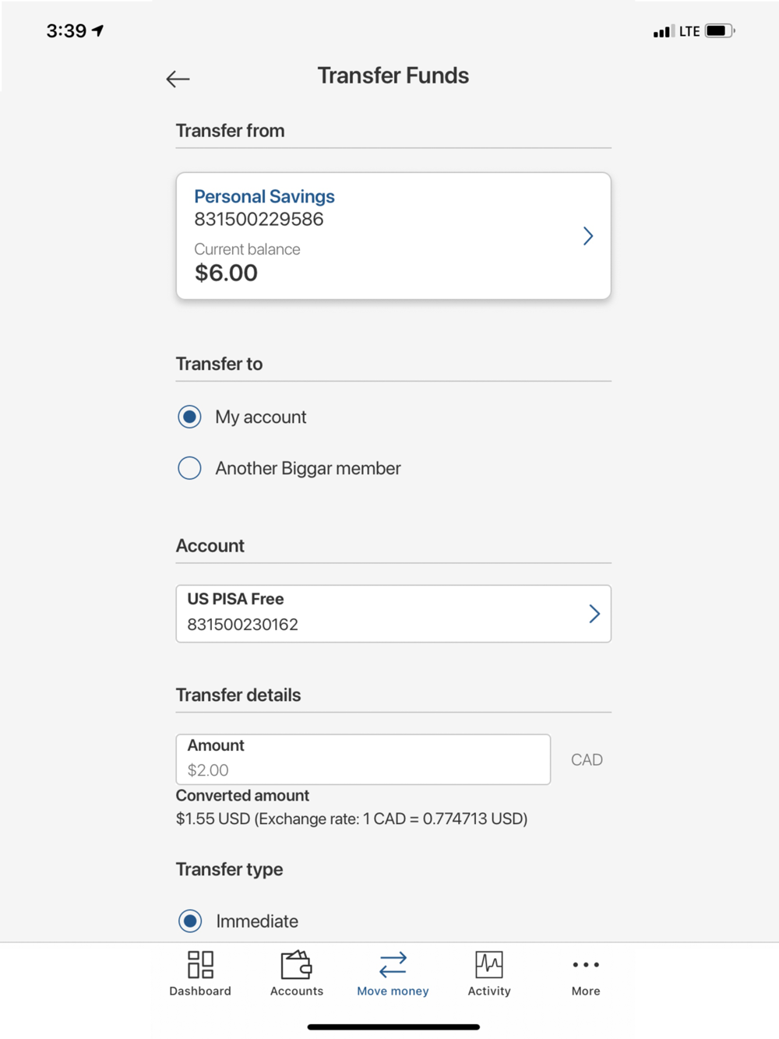Expand Personal Savings account chevron
This screenshot has width=779, height=1039.
pyautogui.click(x=588, y=236)
